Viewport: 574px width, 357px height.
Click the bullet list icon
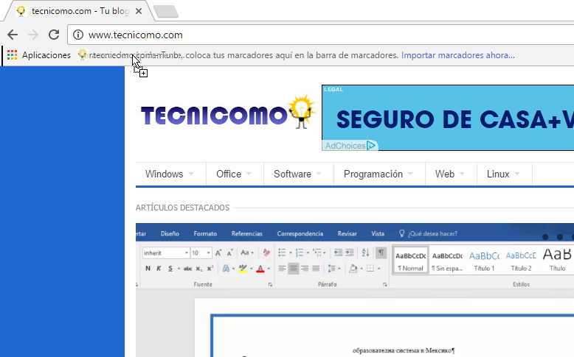(282, 252)
